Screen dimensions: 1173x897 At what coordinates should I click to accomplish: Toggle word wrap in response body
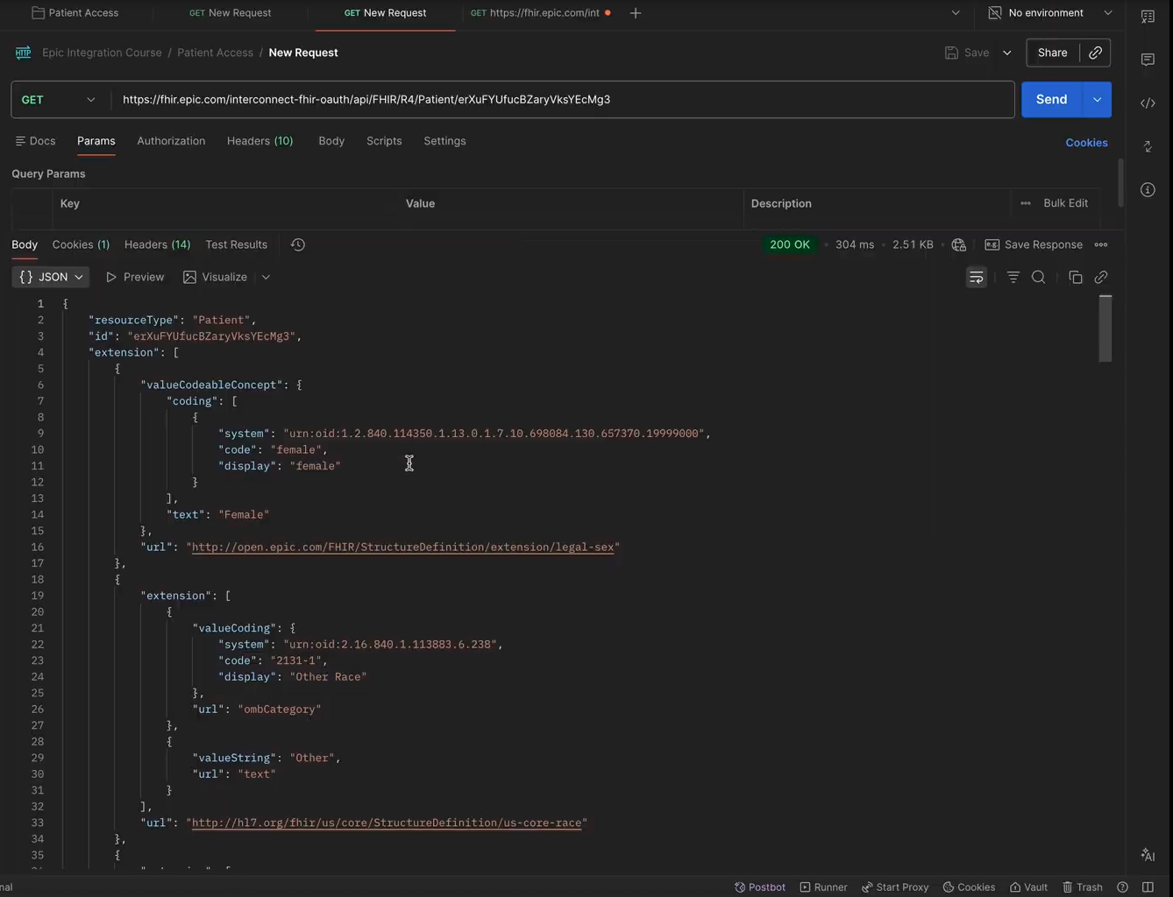click(976, 278)
